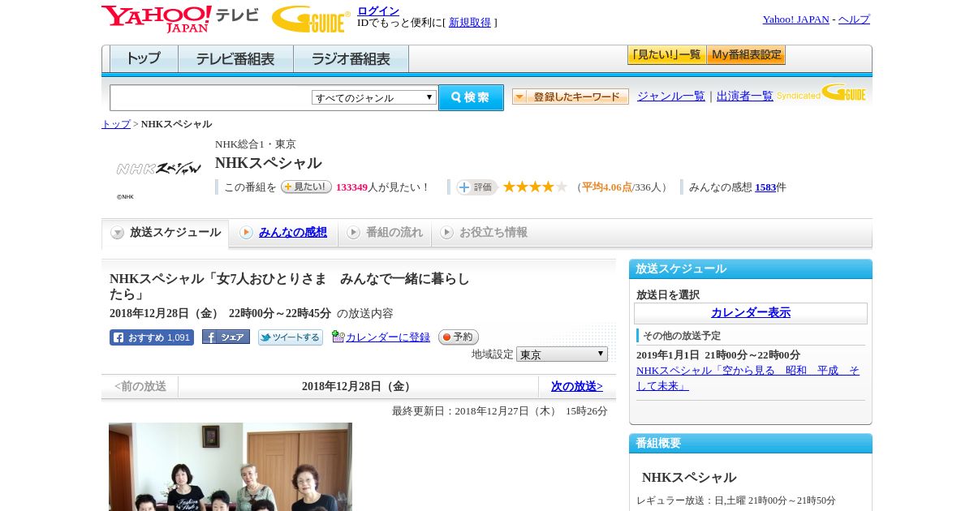Viewport: 974px width, 511px height.
Task: Open the 1583 viewer comments count link
Action: pos(765,187)
